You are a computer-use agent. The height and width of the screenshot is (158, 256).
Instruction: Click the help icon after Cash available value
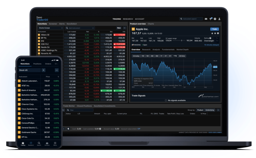point(100,129)
